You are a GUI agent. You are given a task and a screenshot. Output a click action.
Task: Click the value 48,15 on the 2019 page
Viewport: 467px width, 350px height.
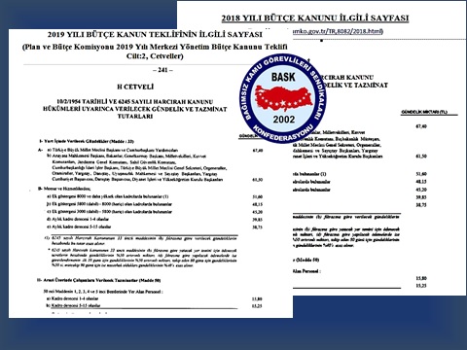click(x=258, y=204)
